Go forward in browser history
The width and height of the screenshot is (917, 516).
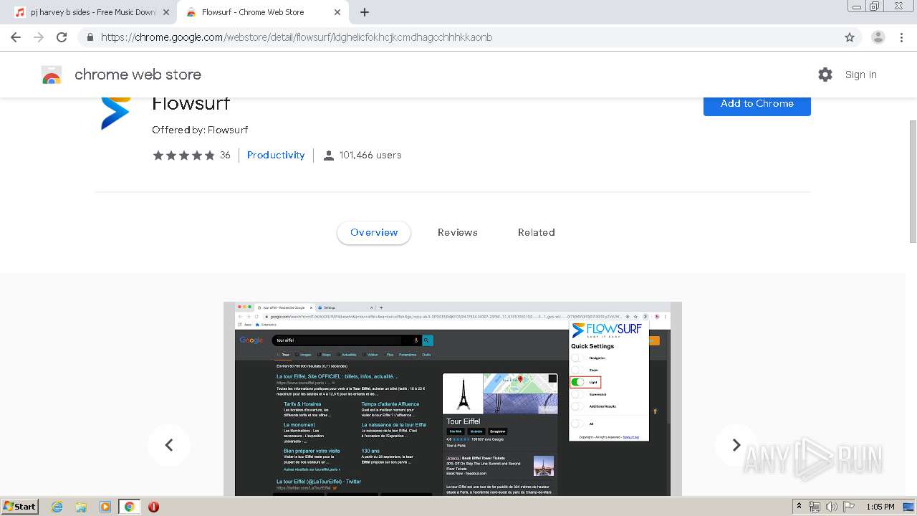pos(39,37)
